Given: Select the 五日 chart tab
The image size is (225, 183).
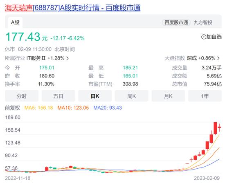Looking at the screenshot, I should [x=58, y=96].
